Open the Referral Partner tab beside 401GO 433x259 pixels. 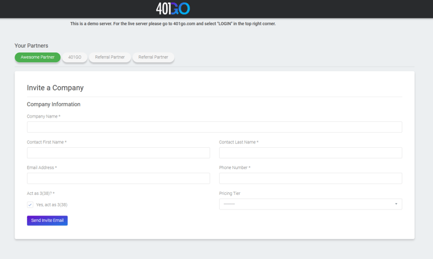(x=110, y=57)
